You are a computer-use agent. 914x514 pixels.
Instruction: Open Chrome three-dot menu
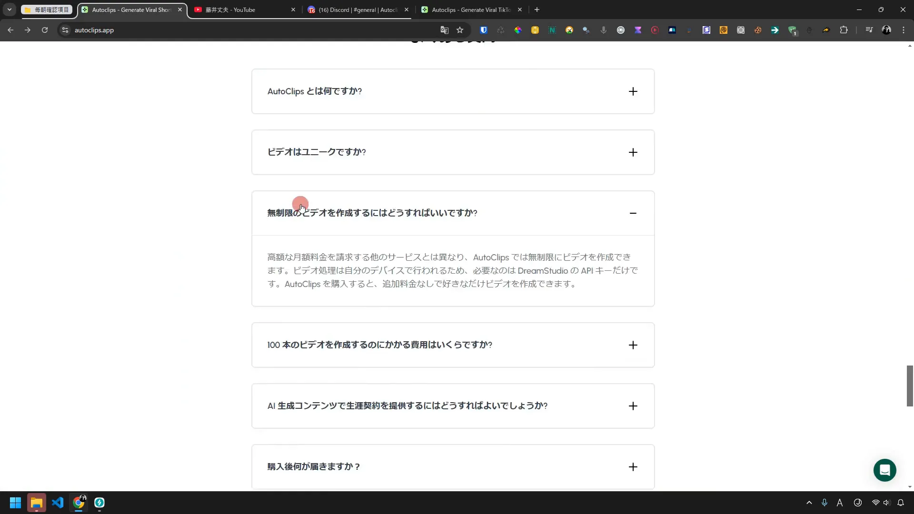(x=904, y=30)
